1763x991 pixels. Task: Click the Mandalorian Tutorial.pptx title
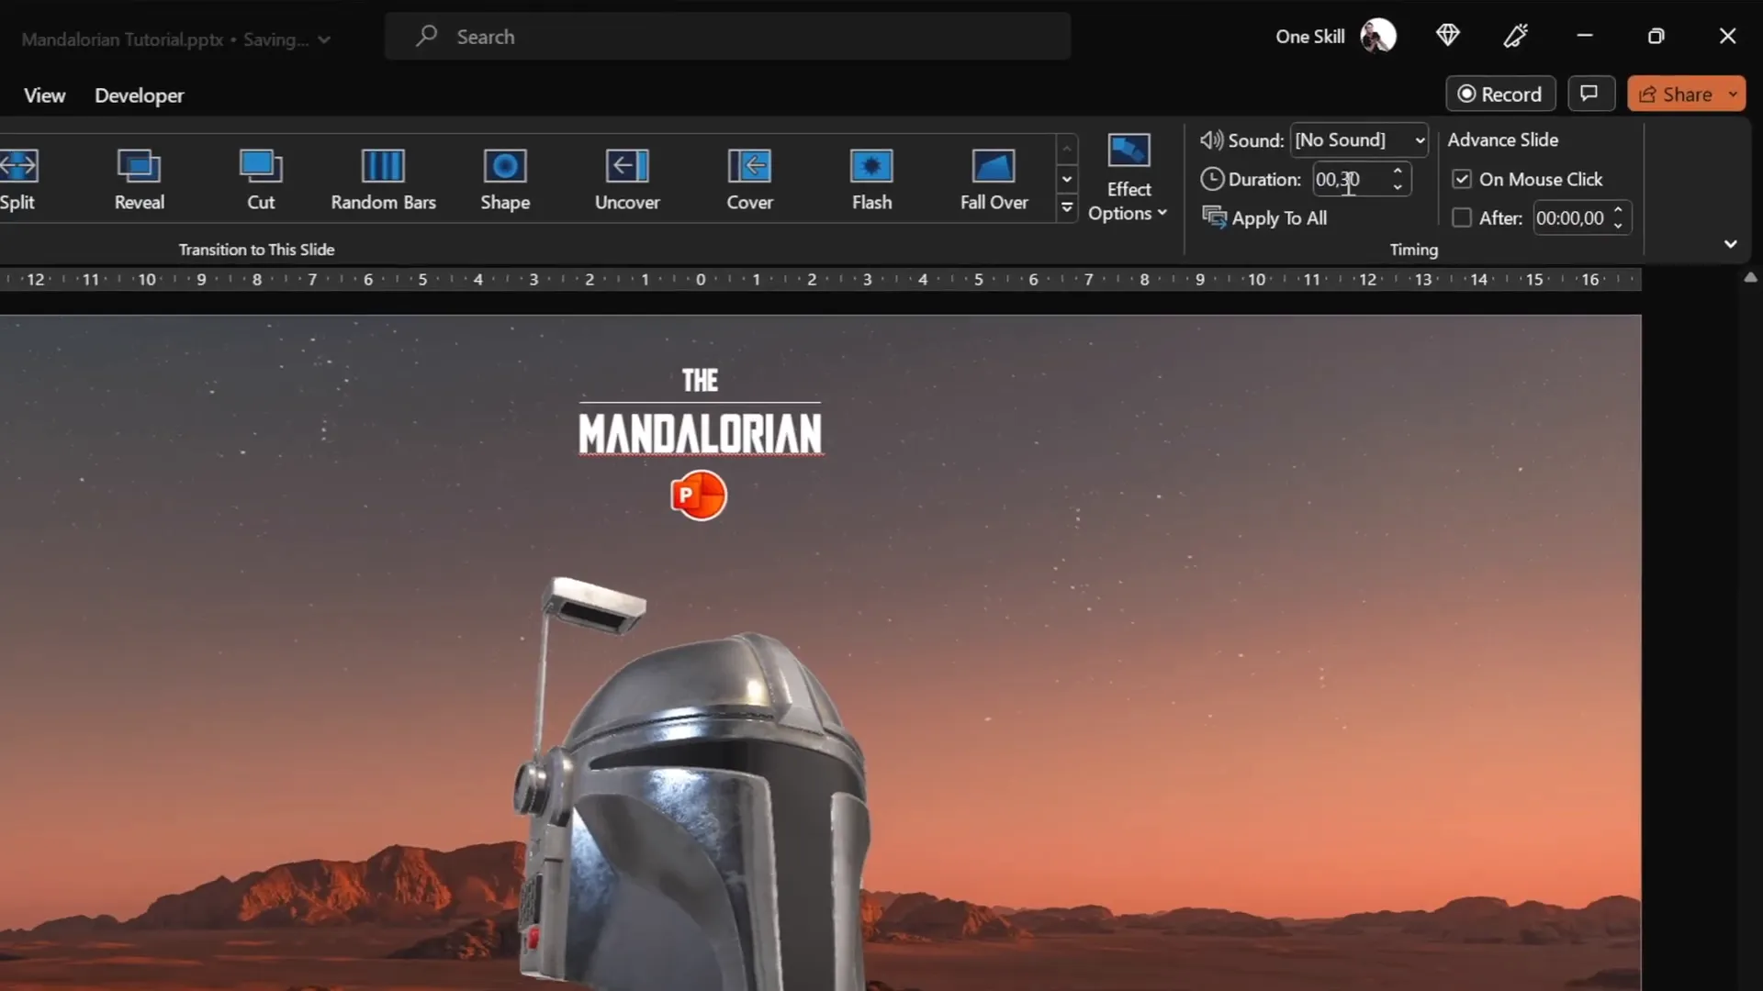click(x=122, y=39)
